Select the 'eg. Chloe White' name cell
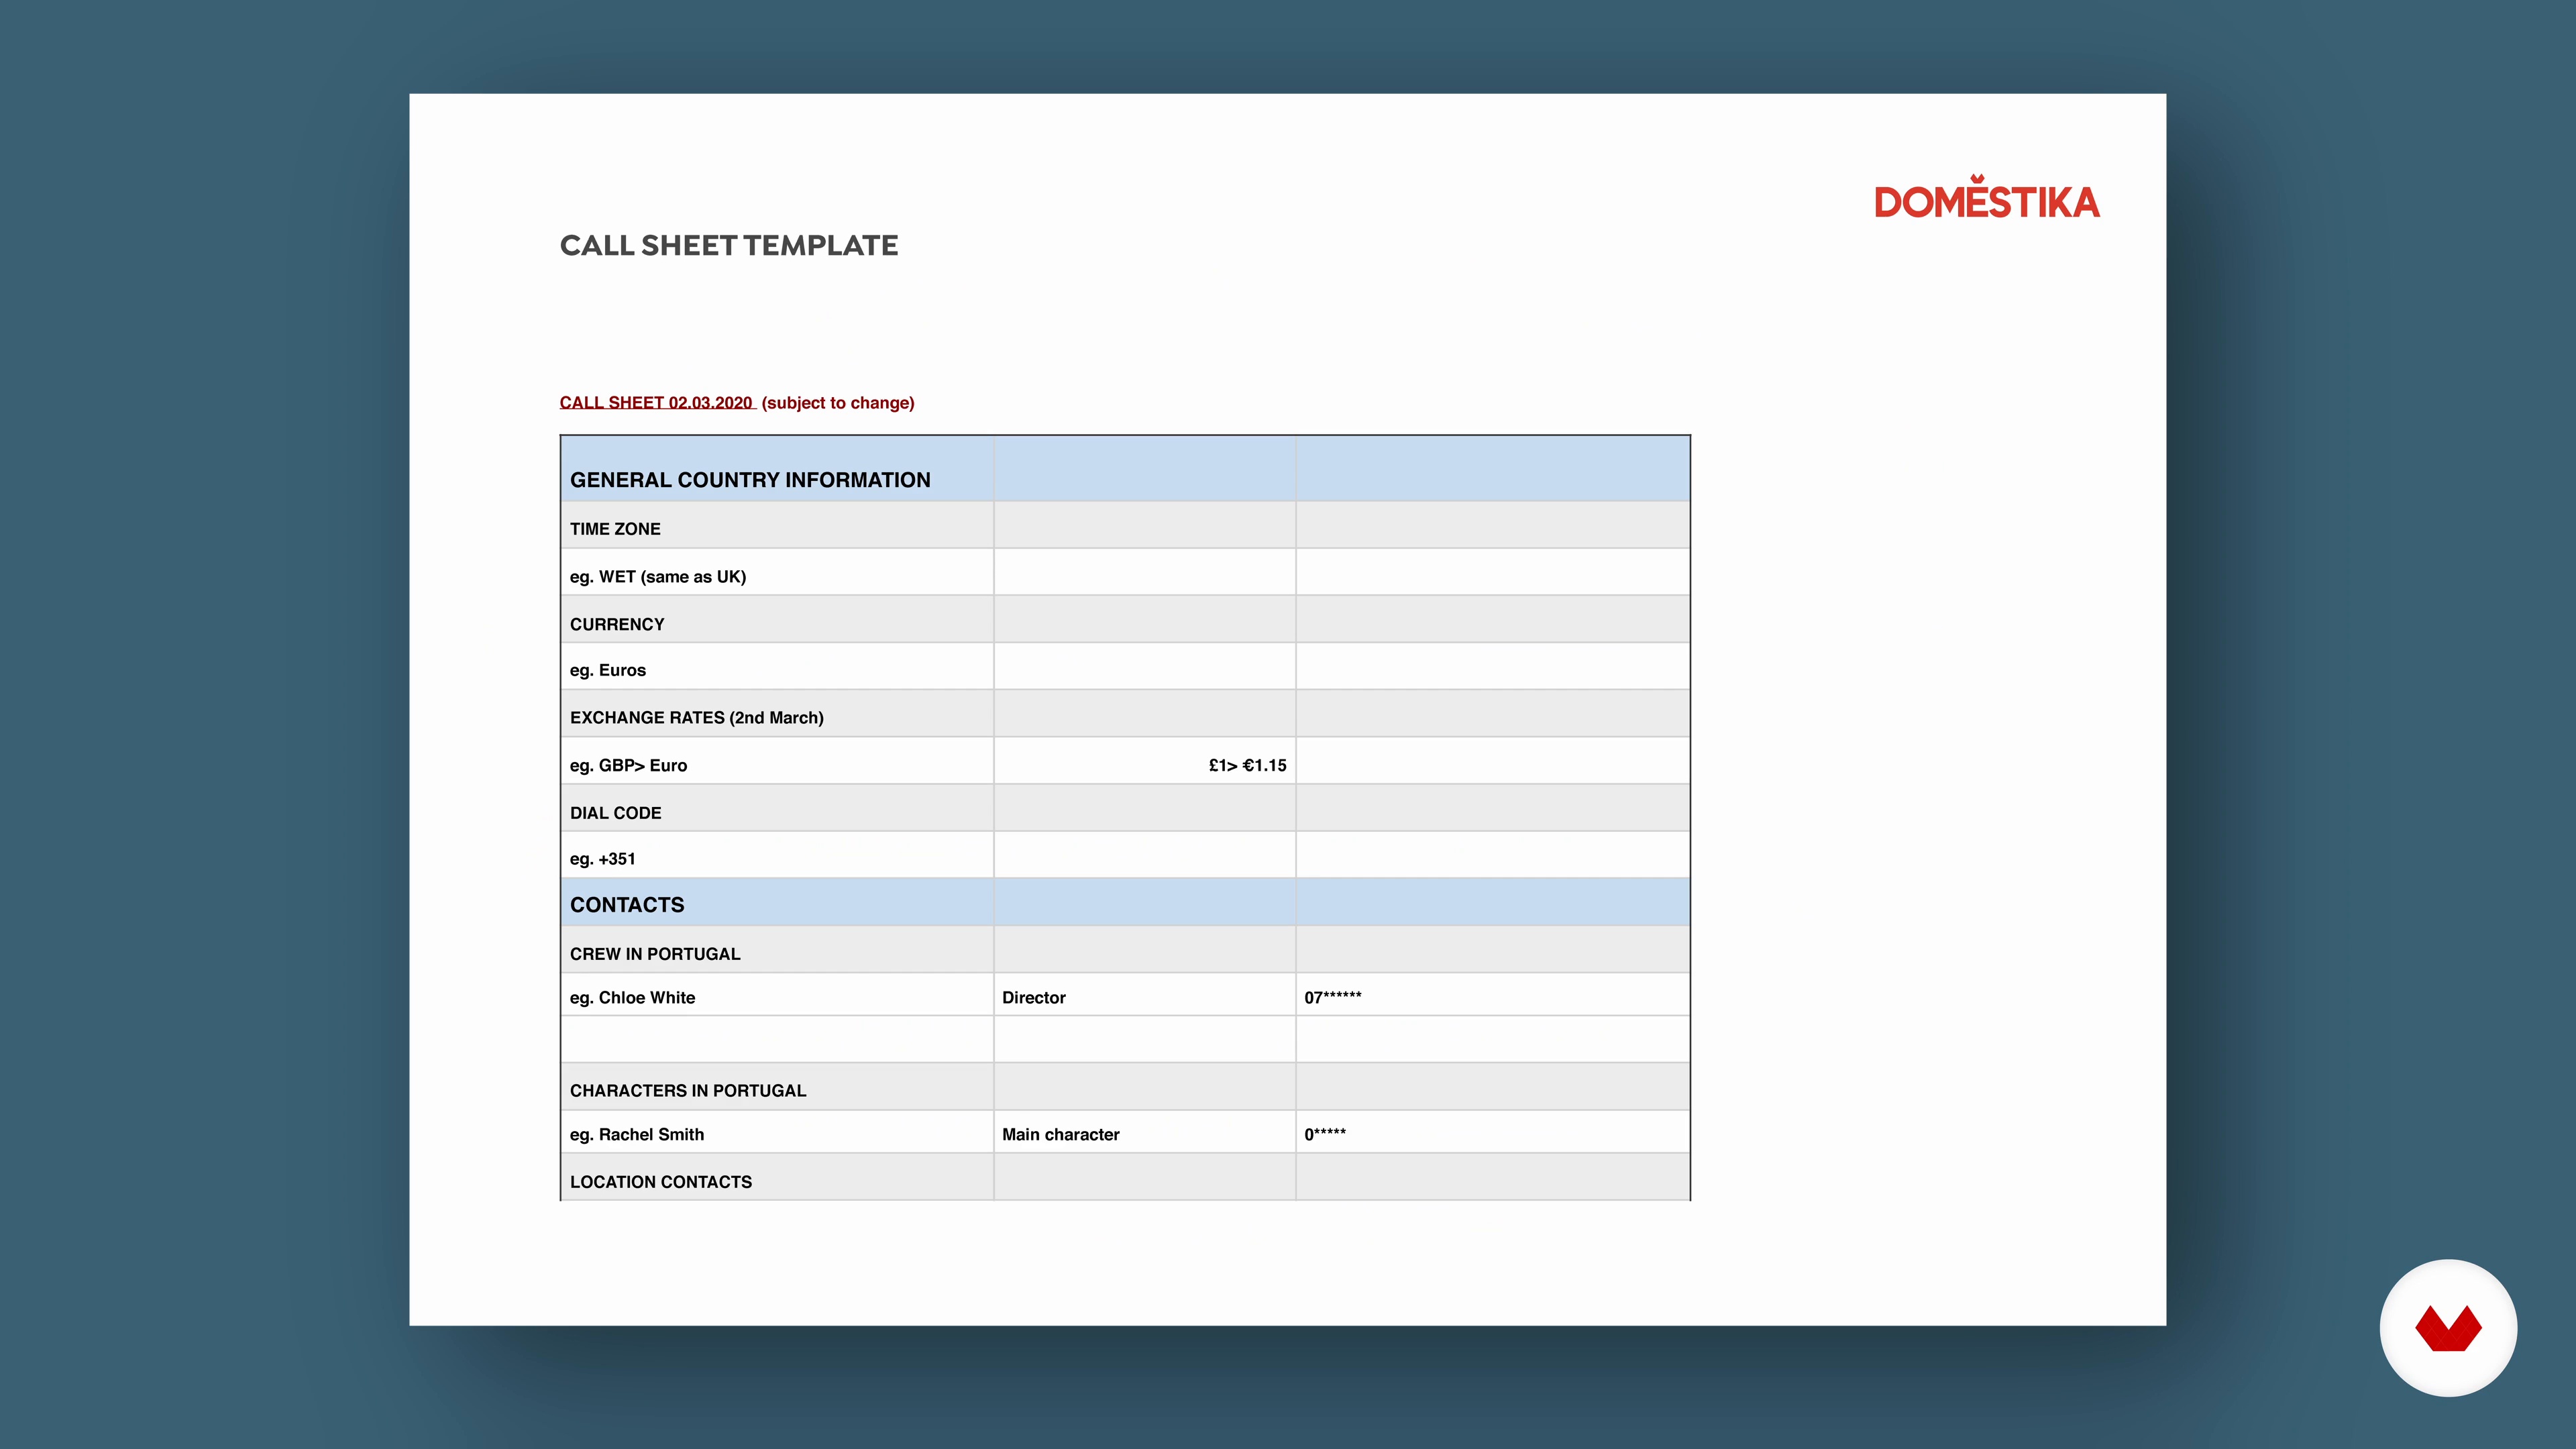 777,995
